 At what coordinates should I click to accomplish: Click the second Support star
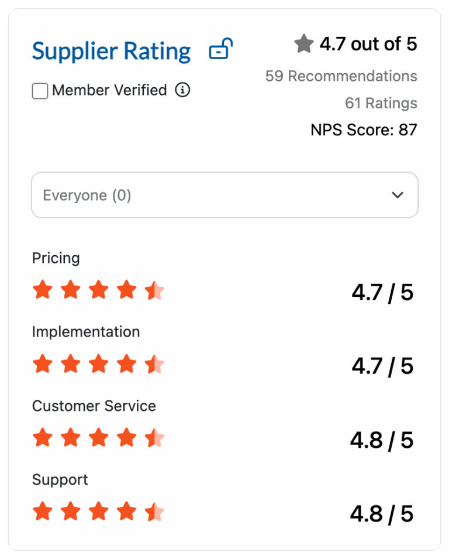pyautogui.click(x=70, y=512)
